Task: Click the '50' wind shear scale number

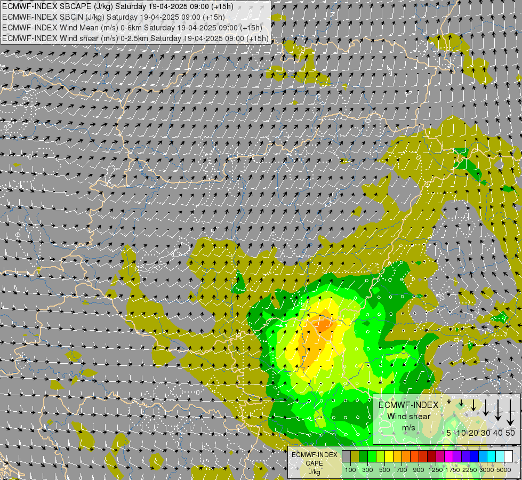Action: tap(510, 433)
